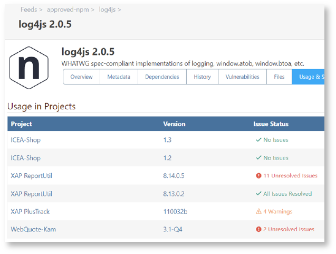The height and width of the screenshot is (254, 336).
Task: Open the Vulnerabilities tab
Action: pyautogui.click(x=242, y=77)
